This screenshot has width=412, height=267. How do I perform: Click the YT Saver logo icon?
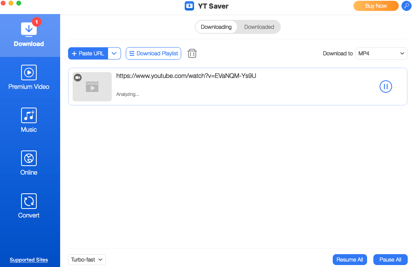(189, 6)
